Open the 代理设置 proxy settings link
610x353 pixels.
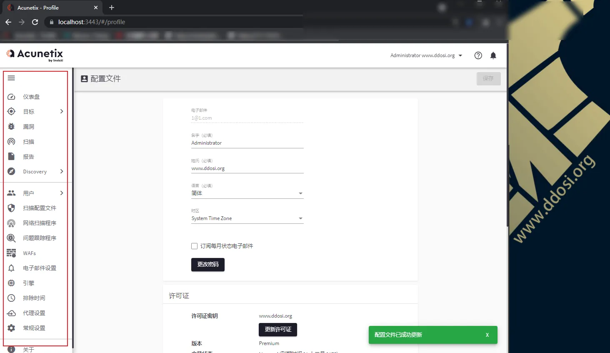pos(34,313)
